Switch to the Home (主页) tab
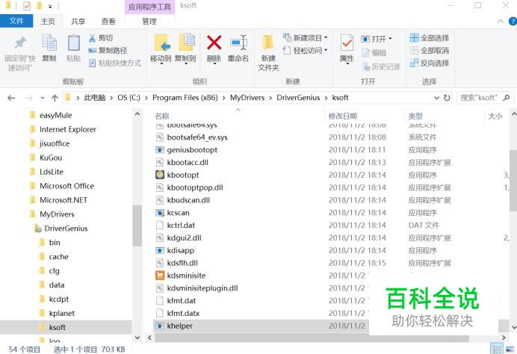This screenshot has height=354, width=517. pos(48,22)
